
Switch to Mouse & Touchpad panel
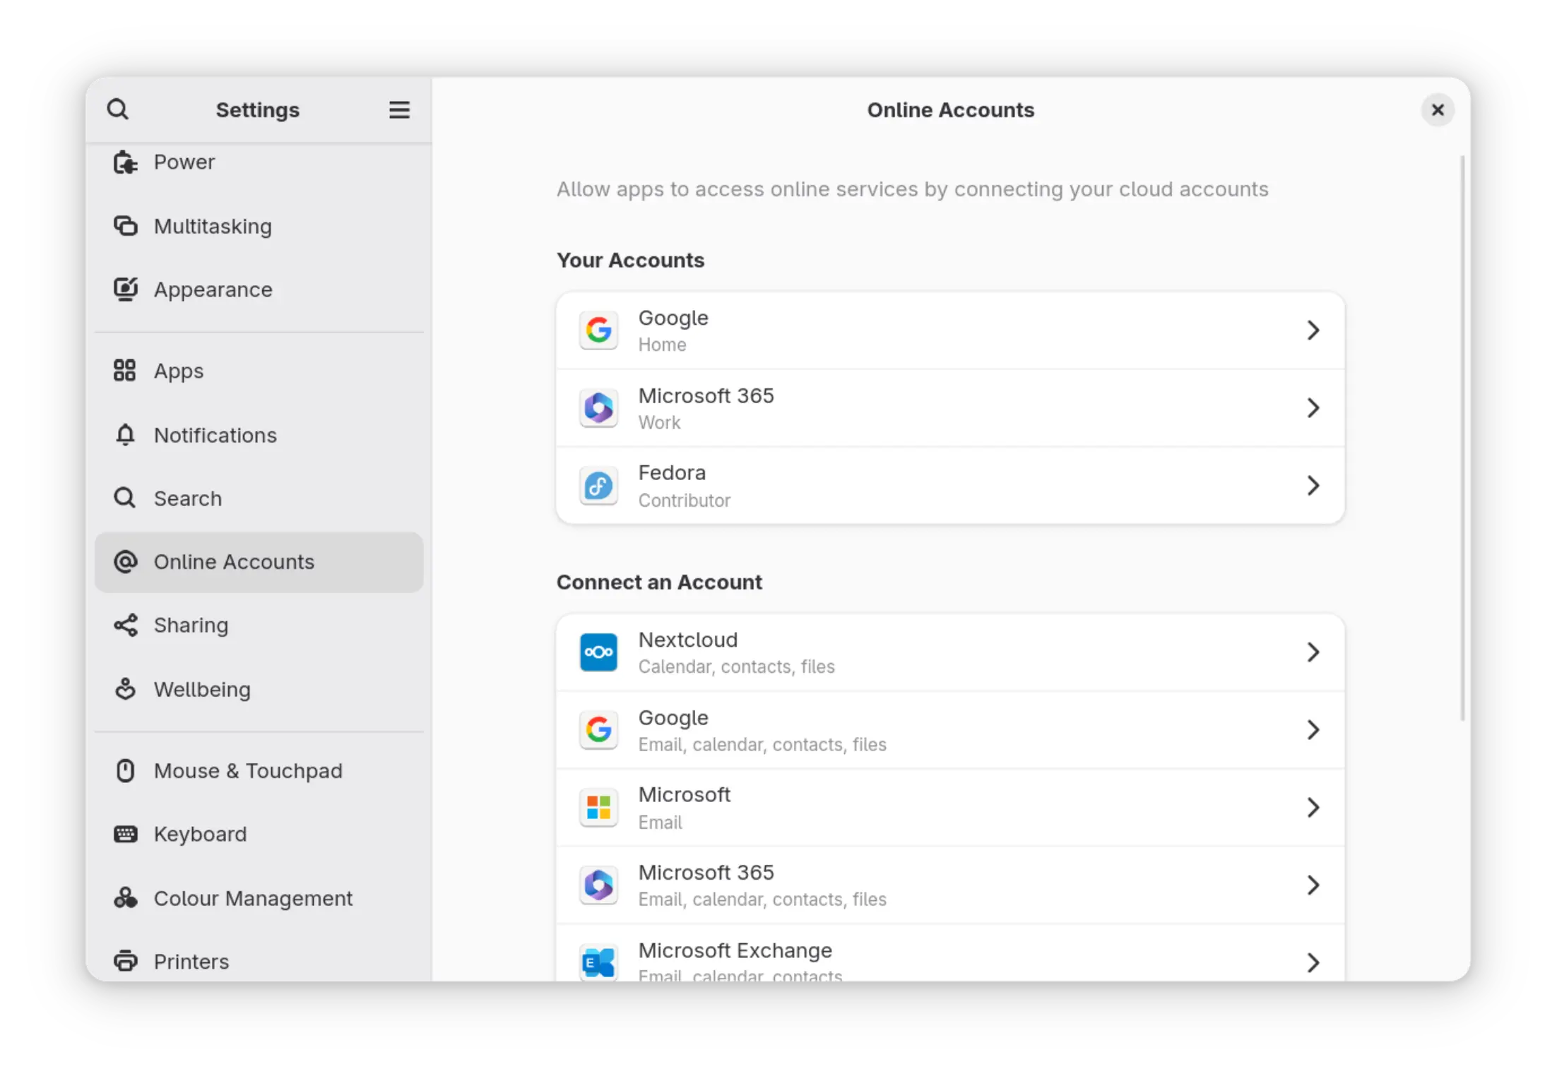click(247, 770)
